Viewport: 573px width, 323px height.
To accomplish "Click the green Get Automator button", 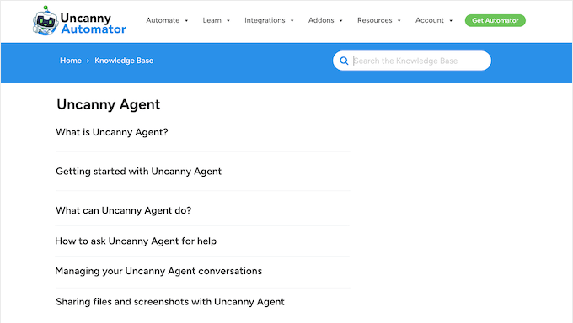I will (495, 20).
